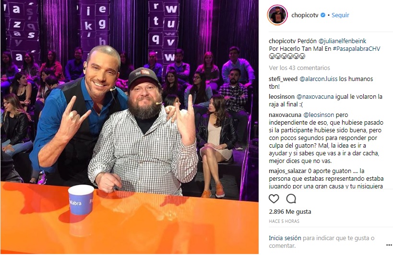Open the HACE 5 HORAS timestamp
The height and width of the screenshot is (255, 393).
click(x=284, y=221)
